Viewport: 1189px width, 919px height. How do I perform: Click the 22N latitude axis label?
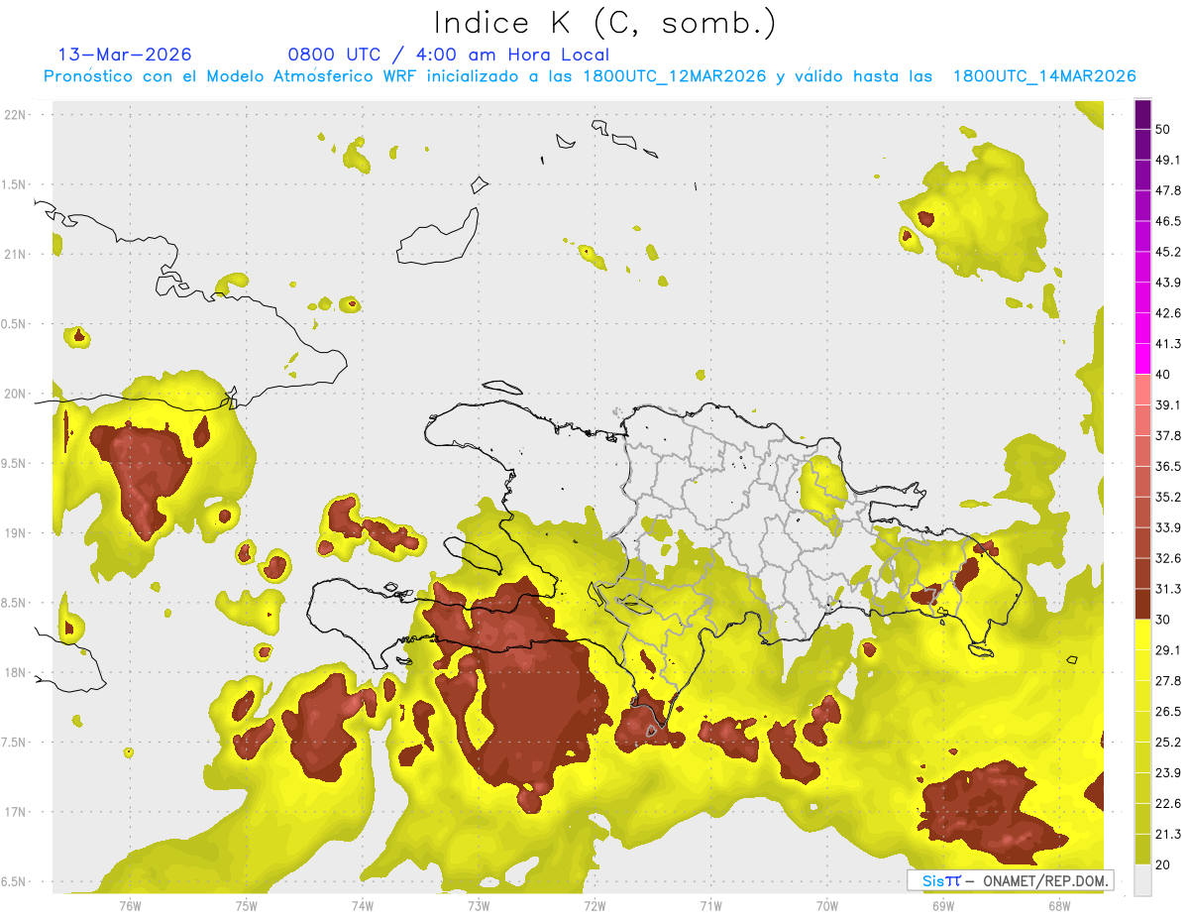pos(16,114)
